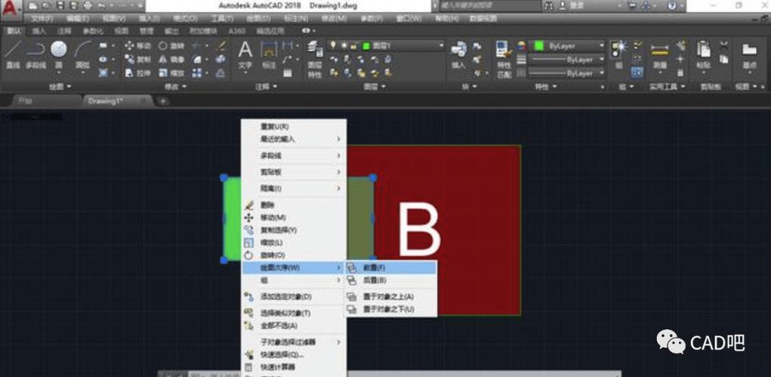Click the Rotate (旋转) tool

pos(171,46)
